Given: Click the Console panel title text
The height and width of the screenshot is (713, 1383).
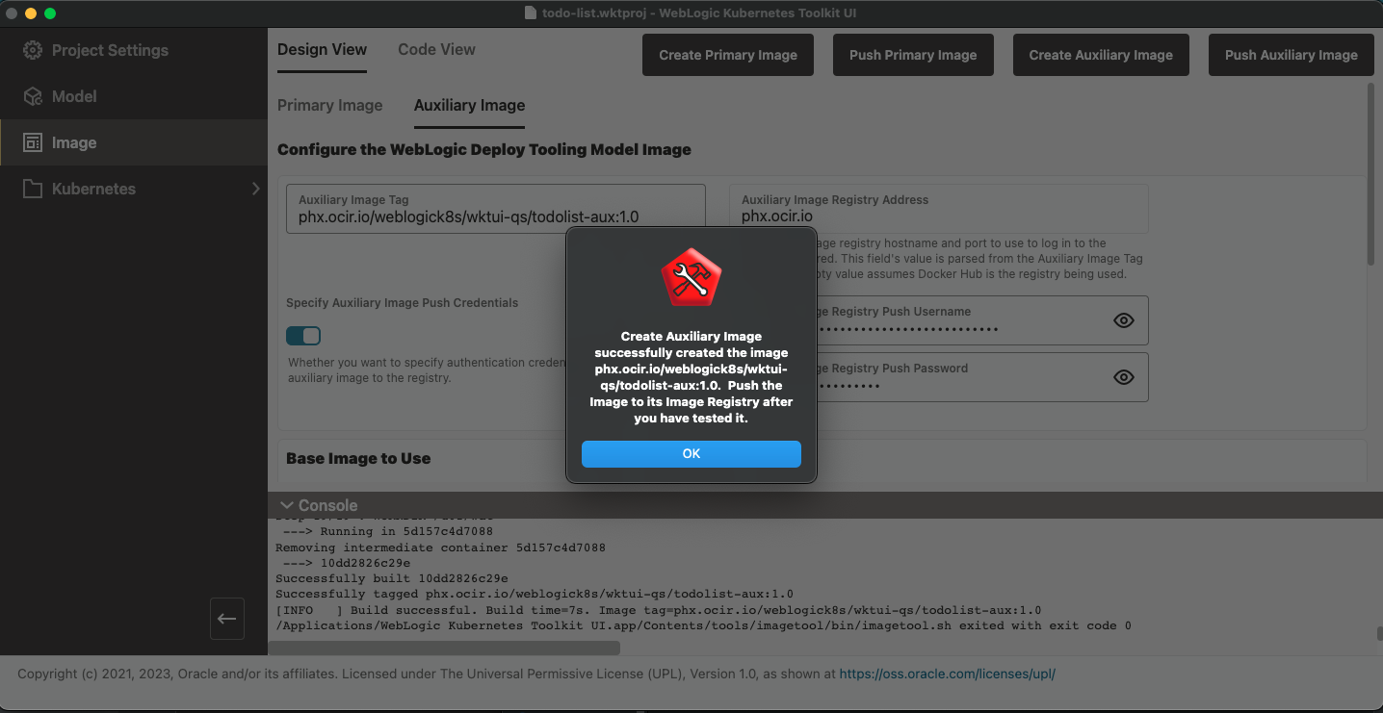Looking at the screenshot, I should click(327, 505).
